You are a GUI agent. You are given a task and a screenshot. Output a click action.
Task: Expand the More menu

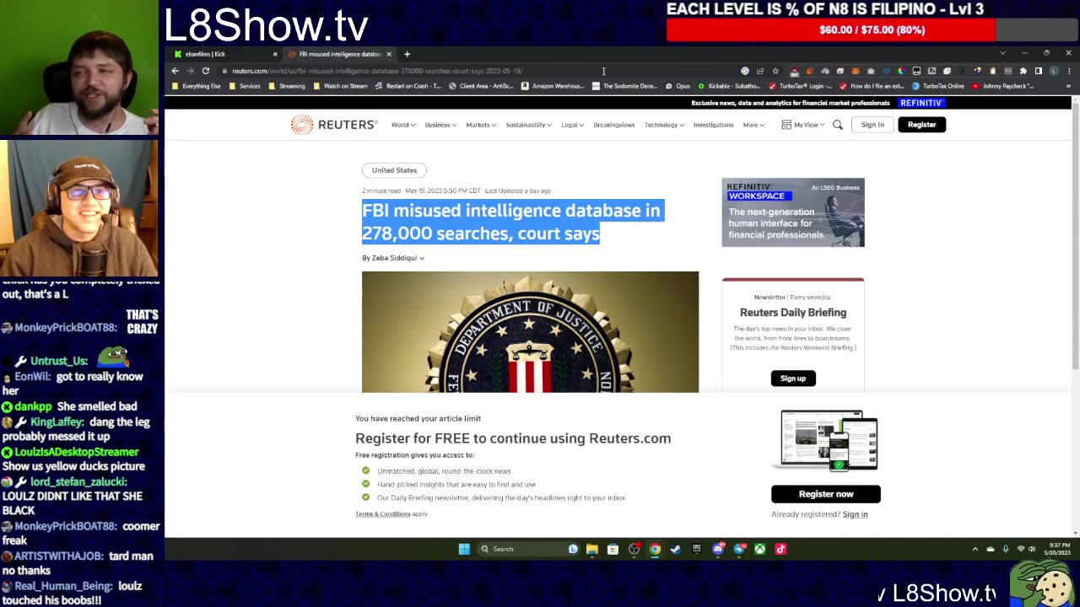coord(753,125)
